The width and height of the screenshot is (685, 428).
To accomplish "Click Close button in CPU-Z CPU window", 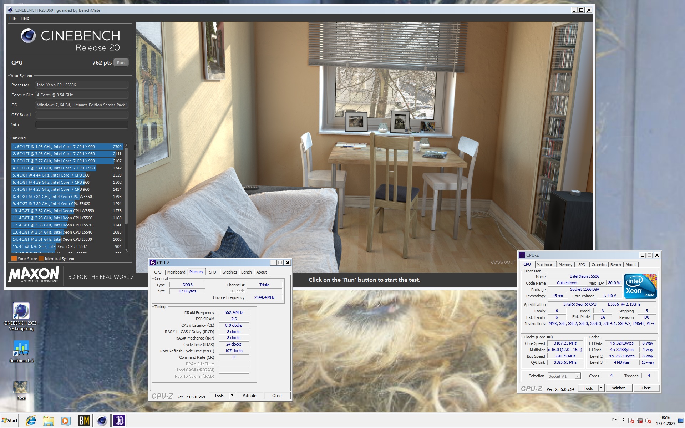I will coord(646,388).
